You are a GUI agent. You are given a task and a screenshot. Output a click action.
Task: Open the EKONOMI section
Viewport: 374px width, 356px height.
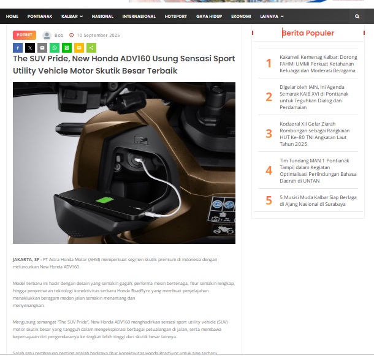click(x=241, y=16)
